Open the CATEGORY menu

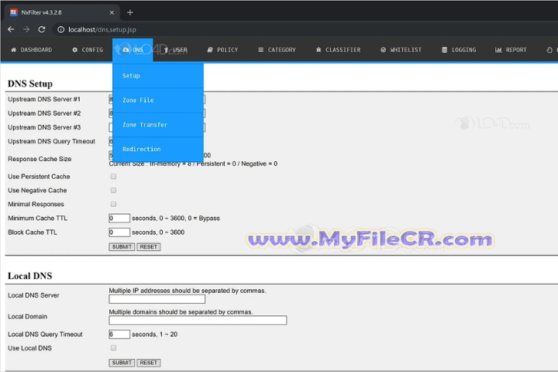277,50
